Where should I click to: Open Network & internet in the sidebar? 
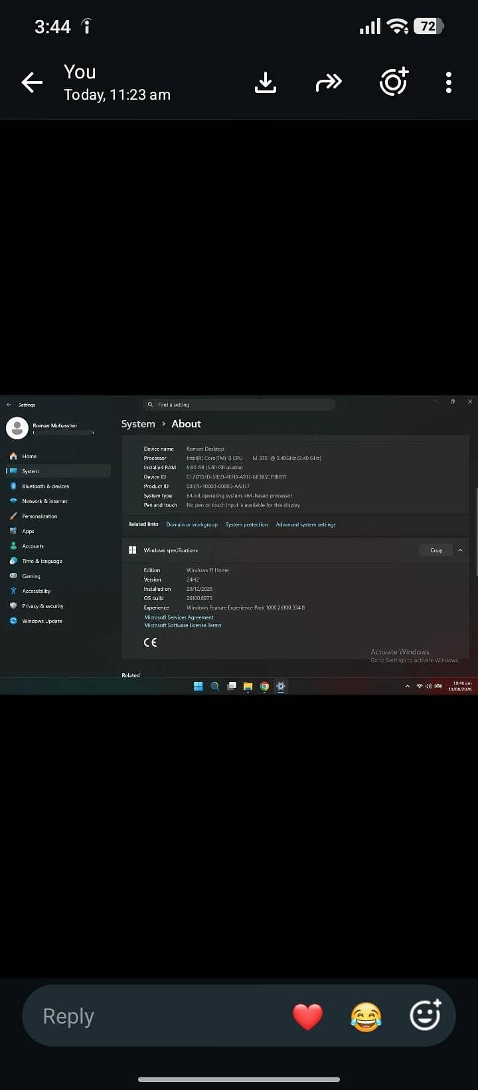[58, 501]
